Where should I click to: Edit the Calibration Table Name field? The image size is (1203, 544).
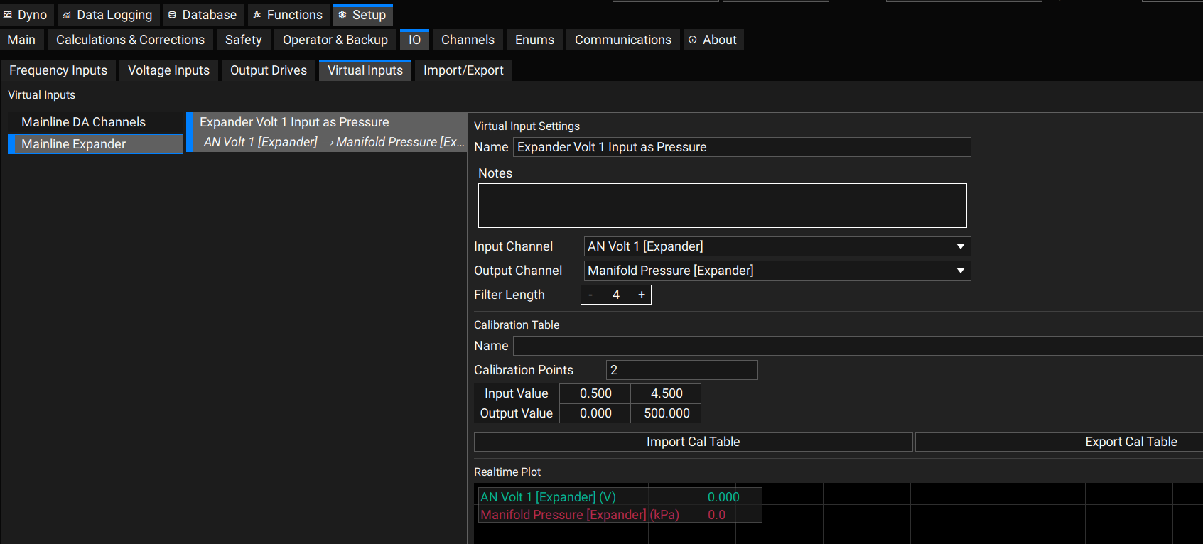[x=858, y=346]
